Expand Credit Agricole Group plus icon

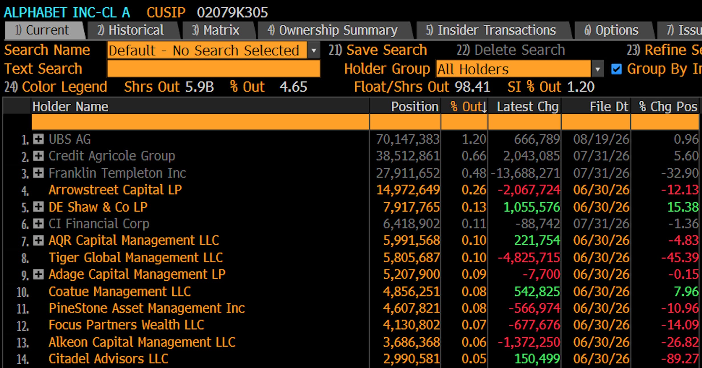click(38, 156)
